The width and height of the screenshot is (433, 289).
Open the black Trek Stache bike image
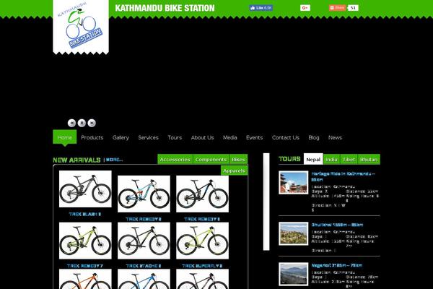click(144, 241)
